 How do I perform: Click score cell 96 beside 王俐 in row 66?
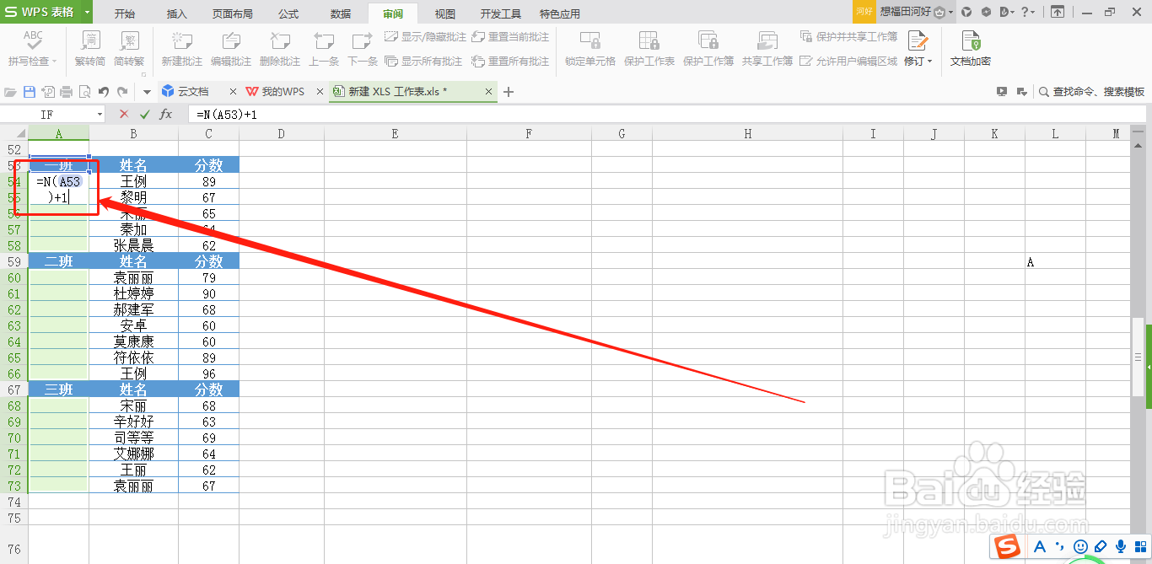(x=208, y=373)
